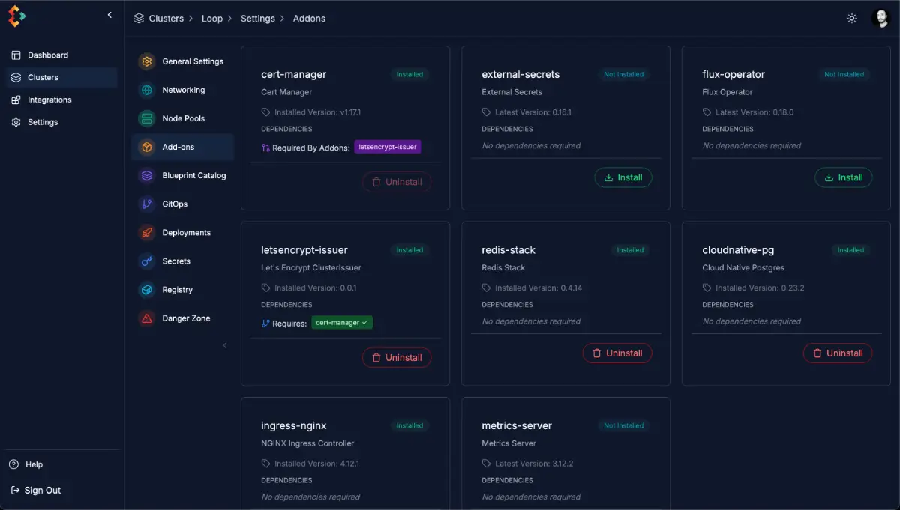
Task: Go to Settings in breadcrumb
Action: click(x=258, y=19)
